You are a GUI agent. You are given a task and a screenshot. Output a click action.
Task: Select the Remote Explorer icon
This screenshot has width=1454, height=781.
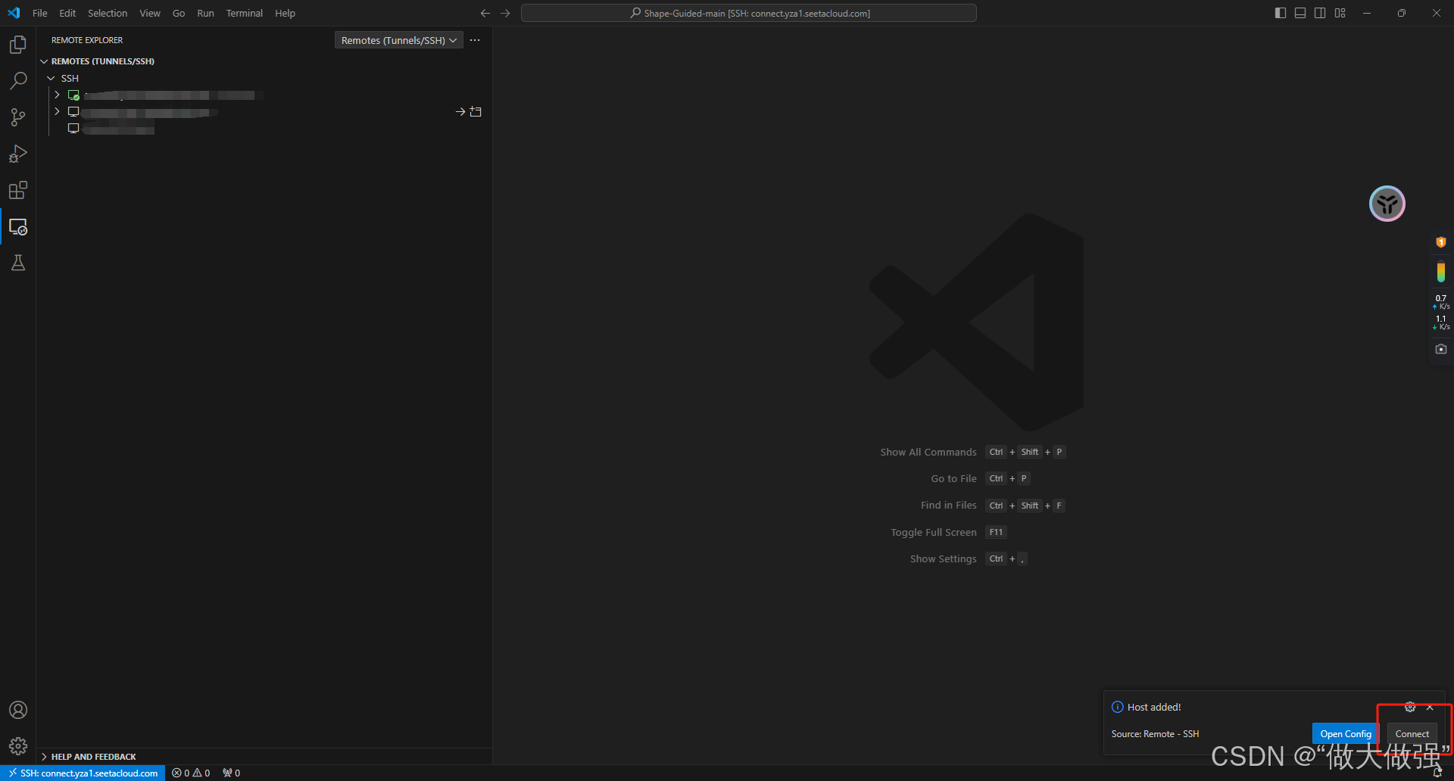pyautogui.click(x=18, y=226)
